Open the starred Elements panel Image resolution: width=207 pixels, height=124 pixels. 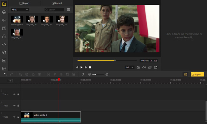(4, 61)
